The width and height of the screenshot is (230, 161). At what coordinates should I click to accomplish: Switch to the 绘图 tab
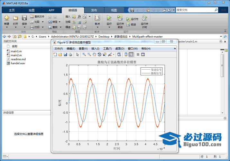32,10
